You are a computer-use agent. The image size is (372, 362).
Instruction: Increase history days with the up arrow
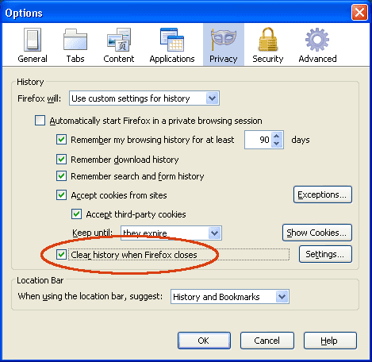point(277,136)
